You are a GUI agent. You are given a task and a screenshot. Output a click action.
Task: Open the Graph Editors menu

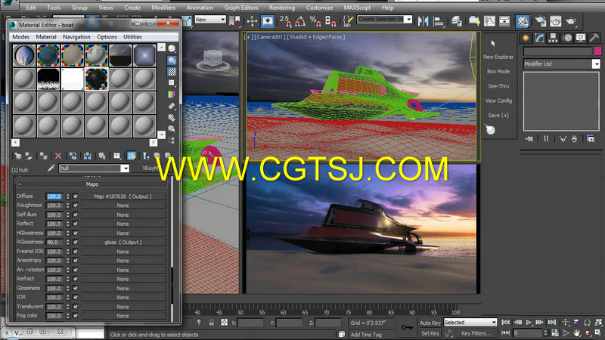(240, 8)
